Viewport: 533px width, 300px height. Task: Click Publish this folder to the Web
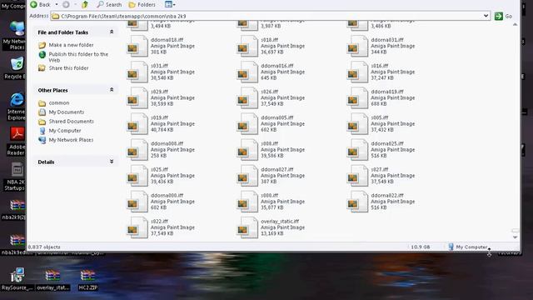[78, 57]
